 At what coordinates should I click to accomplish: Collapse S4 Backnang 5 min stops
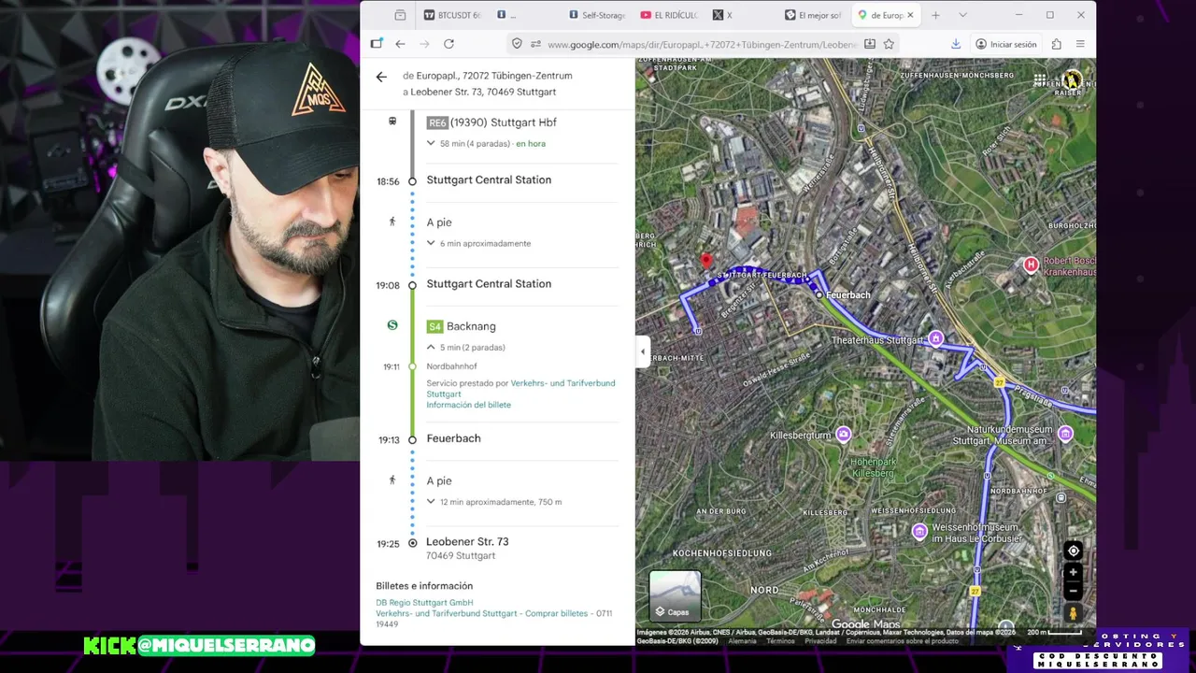tap(431, 347)
